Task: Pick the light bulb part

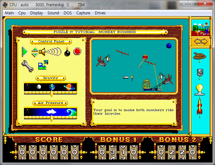Action: 200,90
